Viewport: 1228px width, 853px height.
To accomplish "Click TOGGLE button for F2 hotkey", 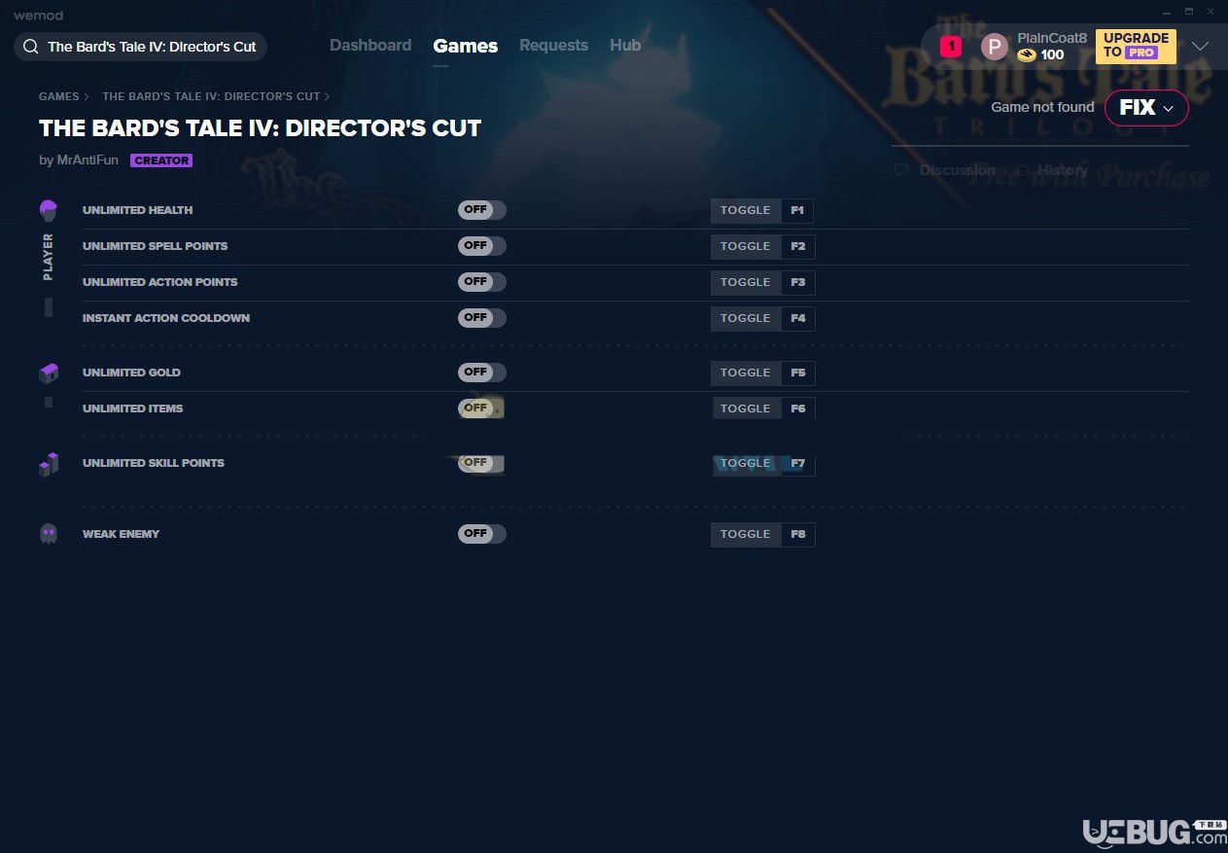I will coord(746,247).
